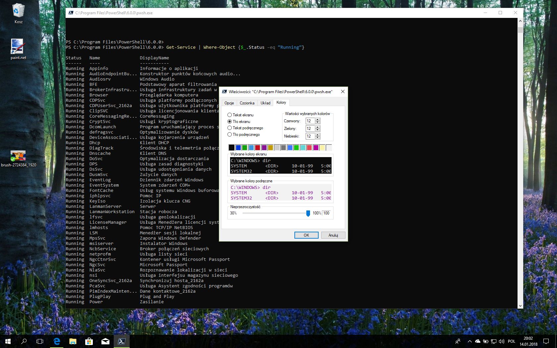
Task: Click the DisplayName column header
Action: tap(155, 58)
